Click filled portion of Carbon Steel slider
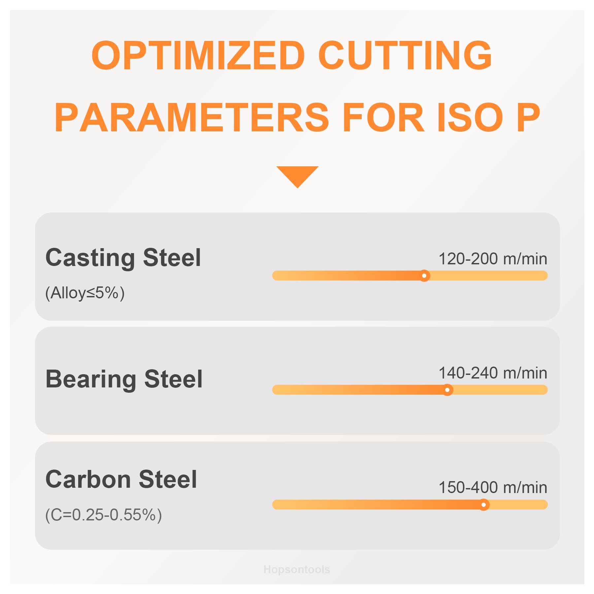Image resolution: width=594 pixels, height=594 pixels. coord(376,505)
